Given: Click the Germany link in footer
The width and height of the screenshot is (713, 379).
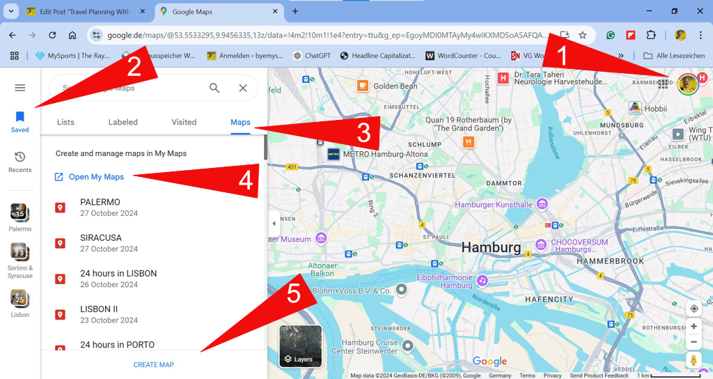Looking at the screenshot, I should click(x=500, y=376).
